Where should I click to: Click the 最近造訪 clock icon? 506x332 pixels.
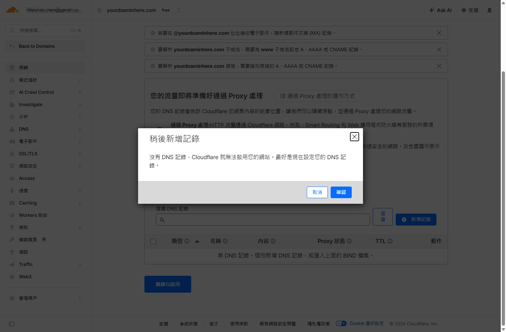click(12, 80)
